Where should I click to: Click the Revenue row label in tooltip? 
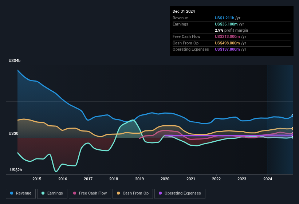point(180,18)
